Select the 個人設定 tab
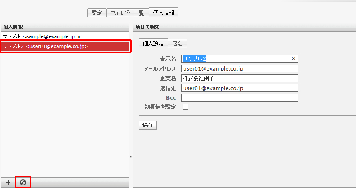The image size is (356, 188). pyautogui.click(x=153, y=44)
